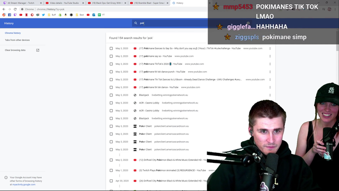Go back with the browser back arrow
Screen dimensions: 339x191
tap(4, 10)
